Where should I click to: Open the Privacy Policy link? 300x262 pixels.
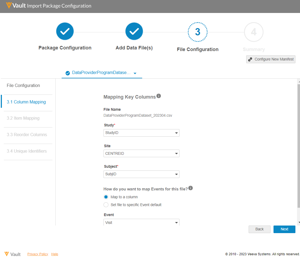[x=38, y=254]
